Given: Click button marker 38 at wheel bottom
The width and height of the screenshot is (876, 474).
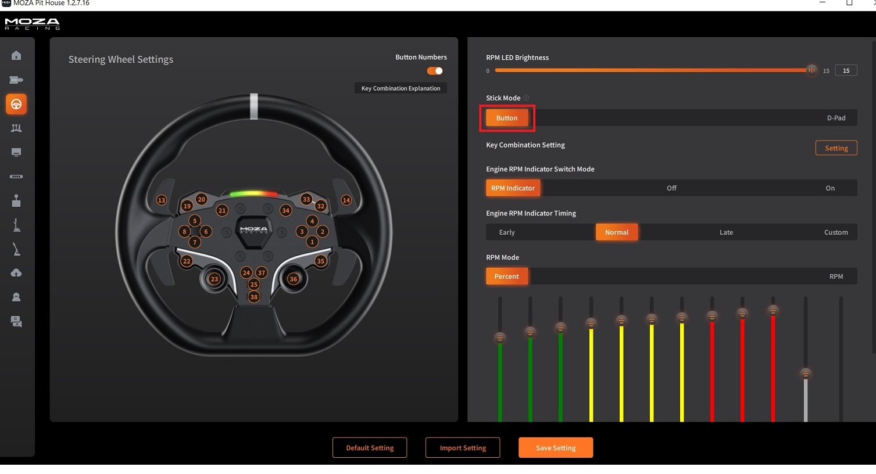Looking at the screenshot, I should (x=253, y=297).
